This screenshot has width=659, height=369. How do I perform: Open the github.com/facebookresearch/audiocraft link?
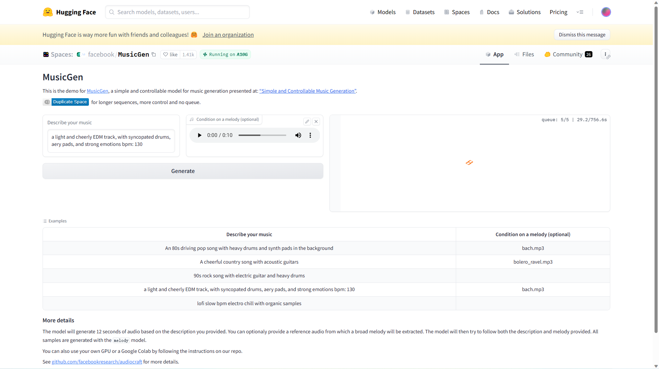(97, 362)
